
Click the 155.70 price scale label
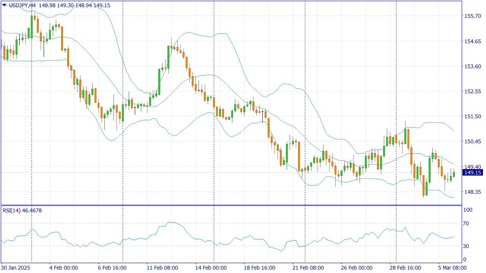click(473, 16)
